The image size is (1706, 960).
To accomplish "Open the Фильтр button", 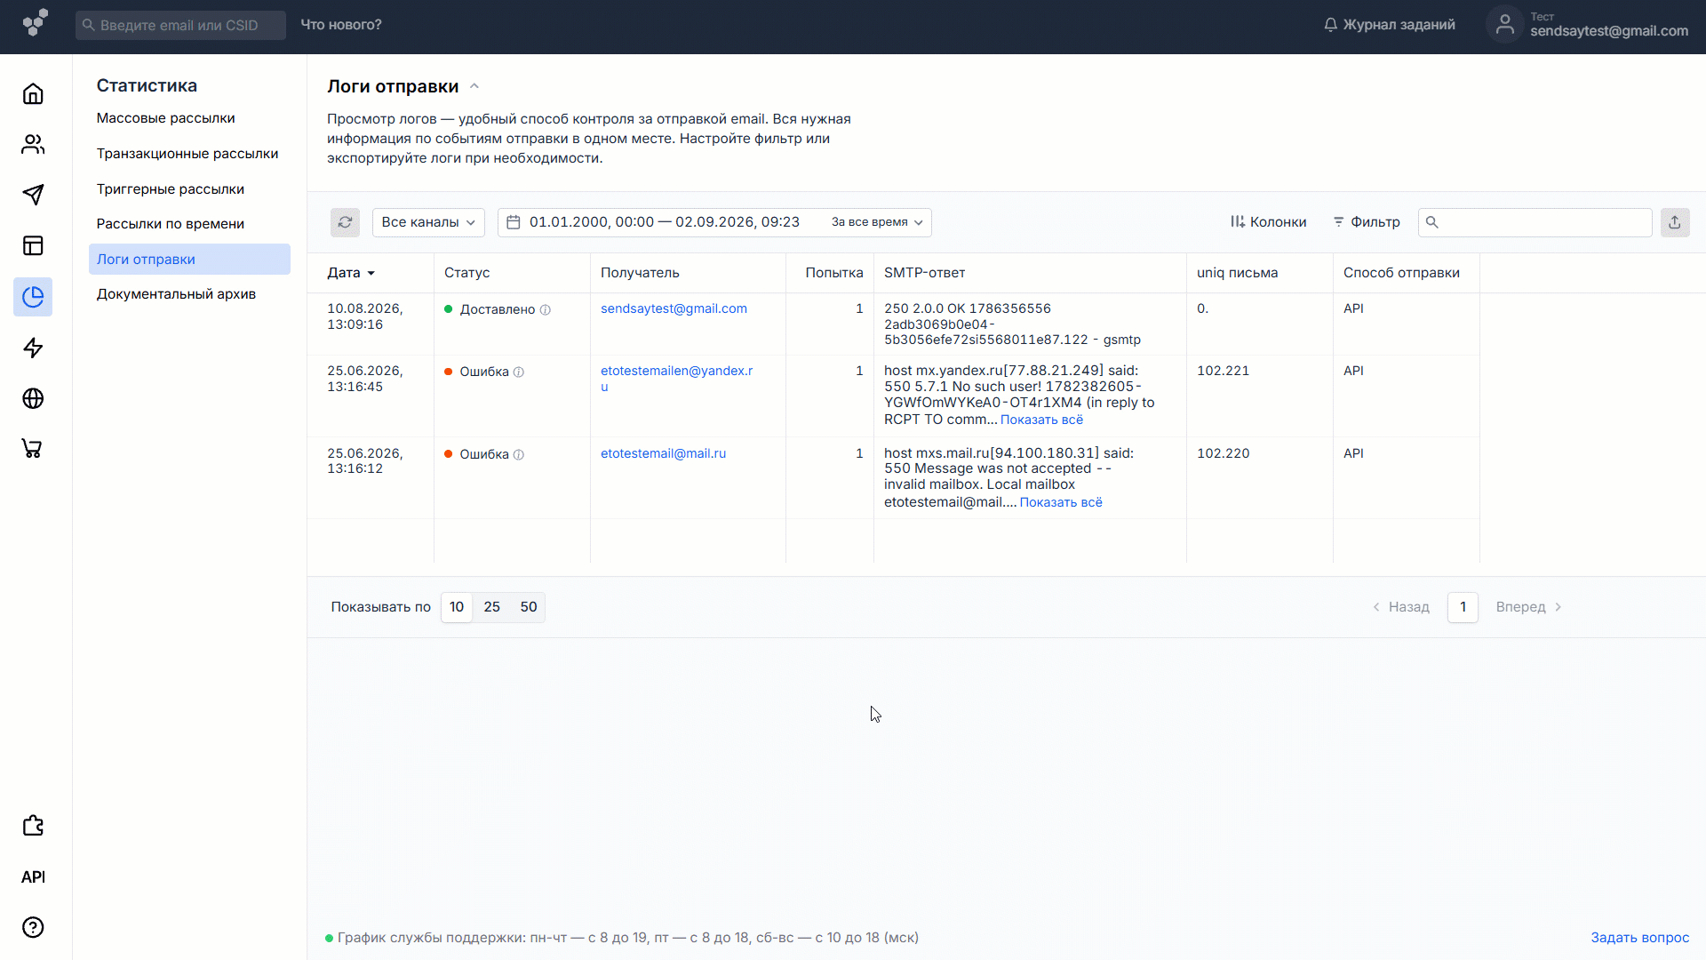I will point(1367,222).
